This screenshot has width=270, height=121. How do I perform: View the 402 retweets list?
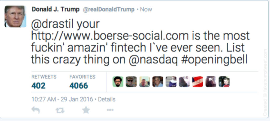tap(38, 85)
